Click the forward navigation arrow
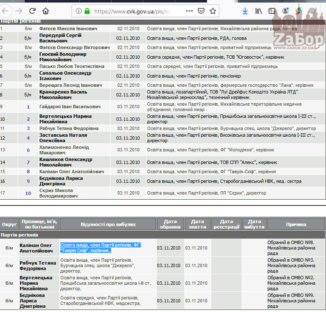The width and height of the screenshot is (326, 312). 19,11
